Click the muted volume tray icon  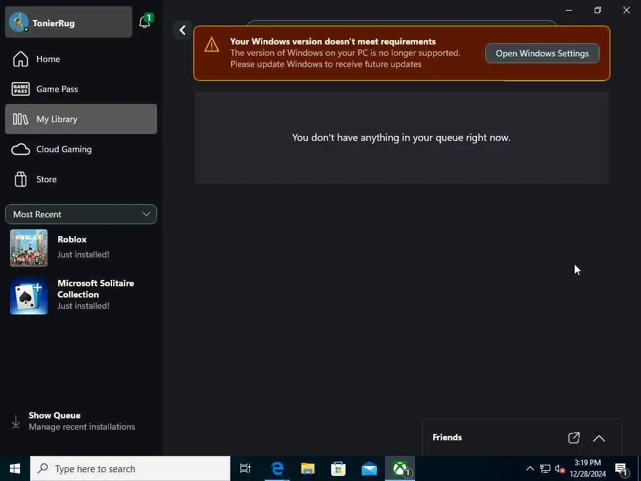560,468
